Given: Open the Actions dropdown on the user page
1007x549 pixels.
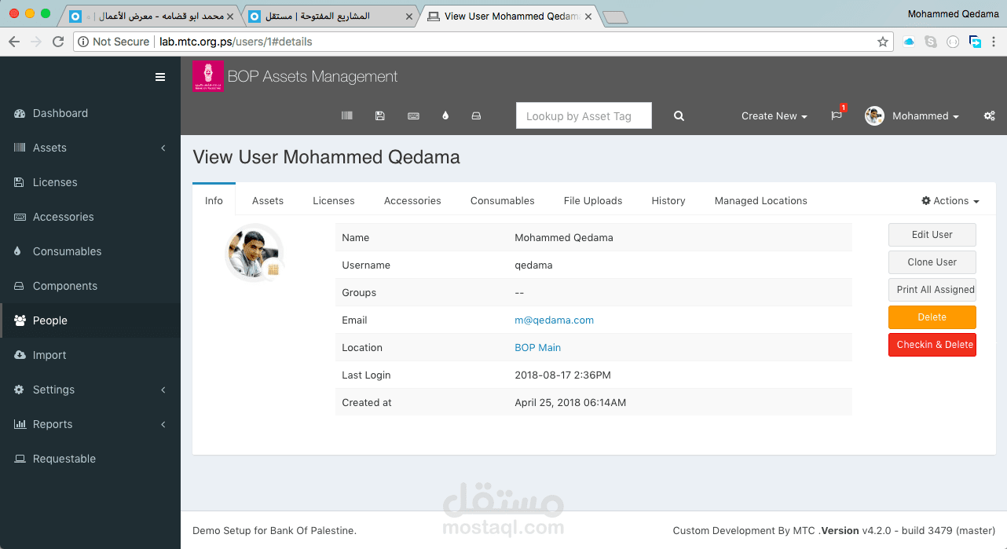Looking at the screenshot, I should coord(950,200).
